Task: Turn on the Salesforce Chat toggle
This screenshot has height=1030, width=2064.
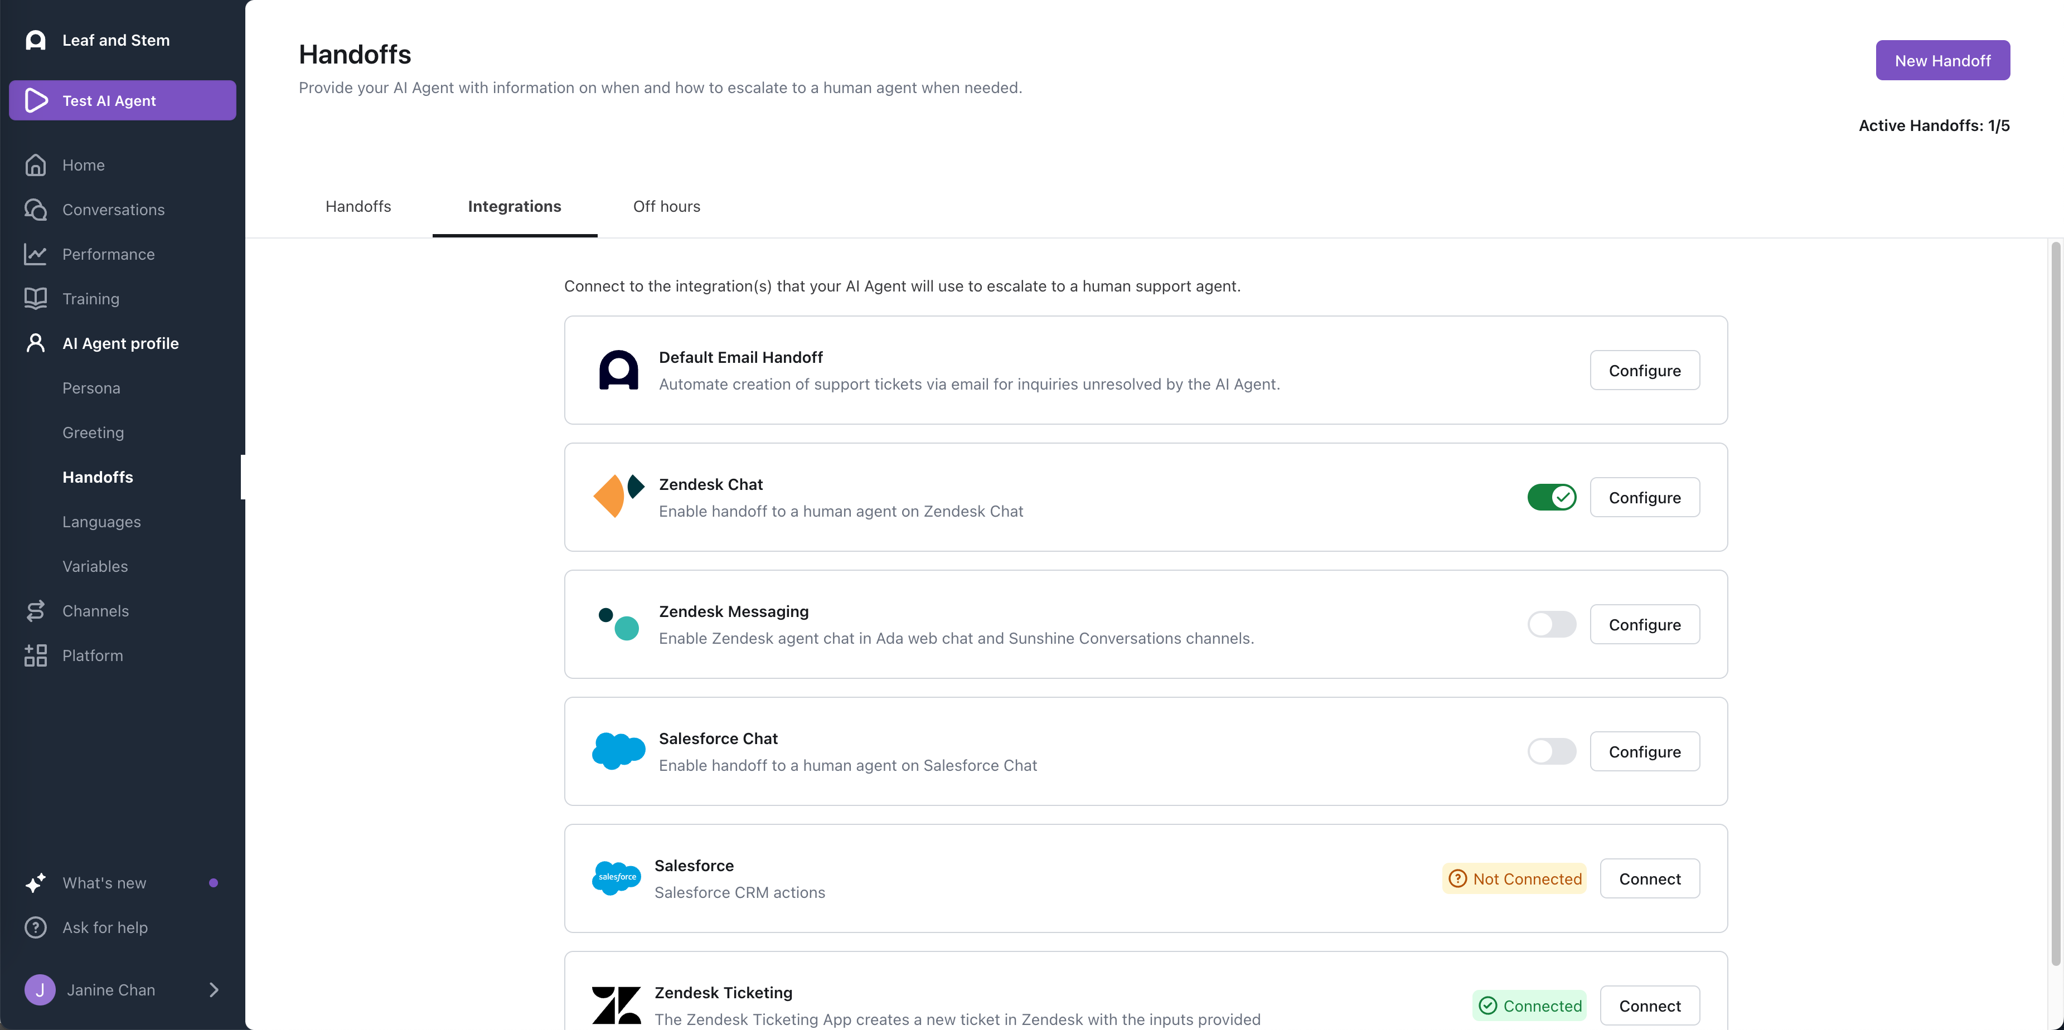Action: tap(1551, 751)
